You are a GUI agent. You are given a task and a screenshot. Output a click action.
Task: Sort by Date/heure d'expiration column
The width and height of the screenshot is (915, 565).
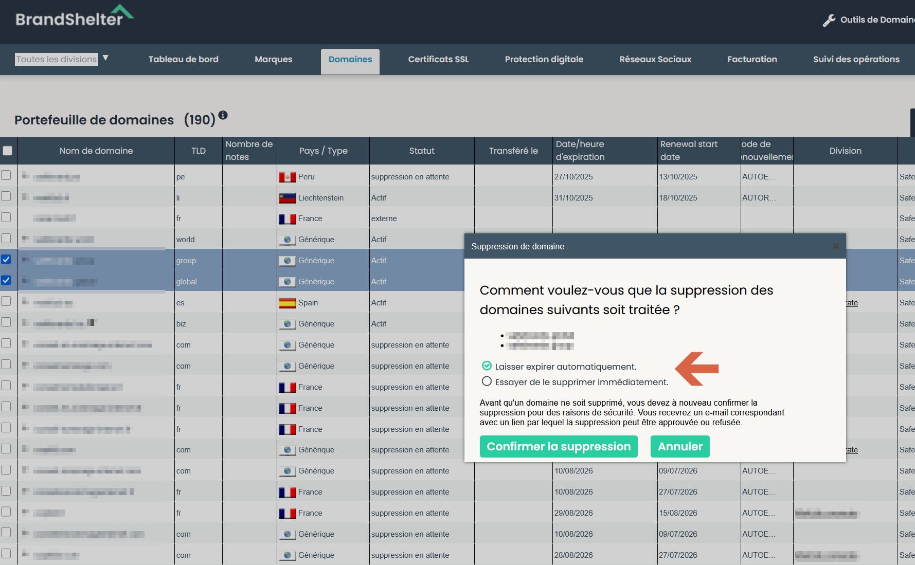[605, 151]
